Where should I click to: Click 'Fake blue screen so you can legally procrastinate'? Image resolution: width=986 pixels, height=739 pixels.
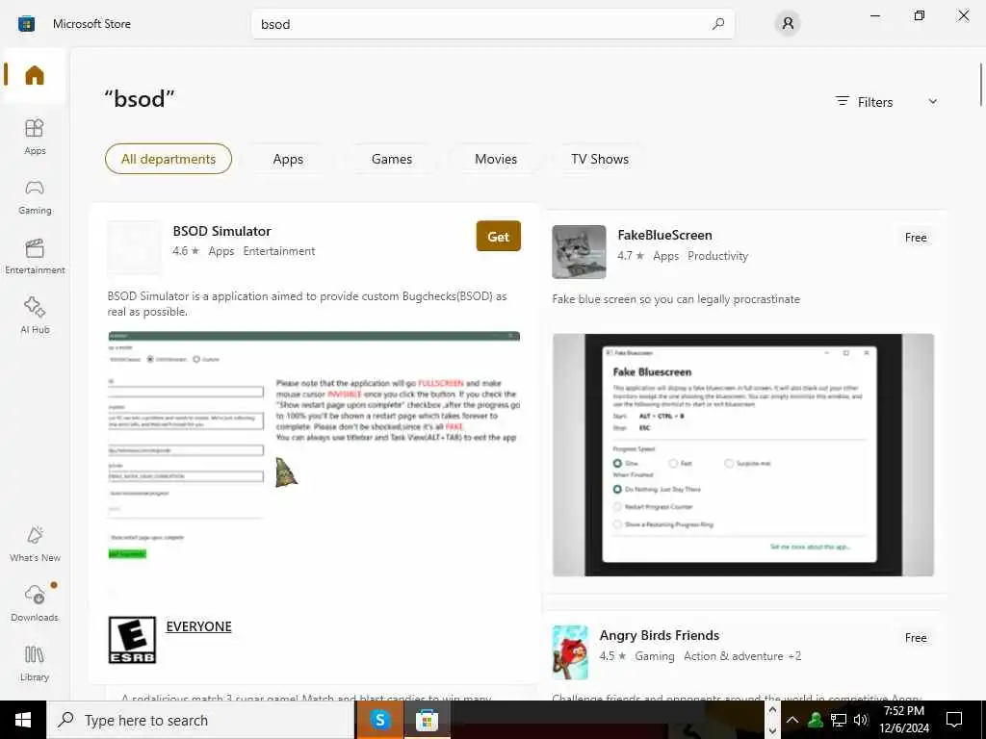(x=676, y=299)
